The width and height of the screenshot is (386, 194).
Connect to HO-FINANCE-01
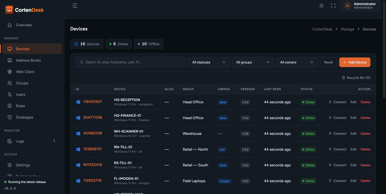pyautogui.click(x=337, y=118)
